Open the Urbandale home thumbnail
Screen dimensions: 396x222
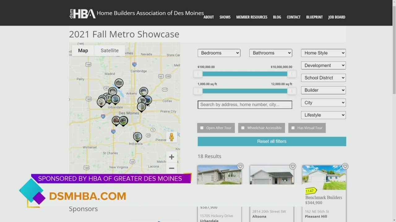219,175
